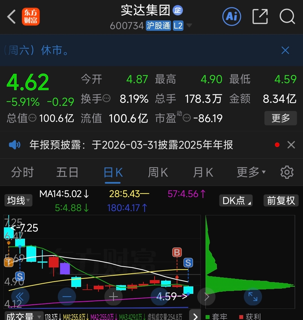Tap the MA14:5.02 value
The image size is (303, 320).
pos(64,194)
